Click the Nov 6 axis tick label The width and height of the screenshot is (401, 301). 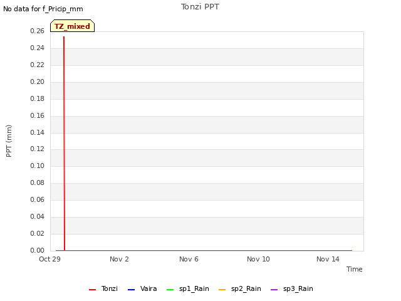(x=189, y=259)
